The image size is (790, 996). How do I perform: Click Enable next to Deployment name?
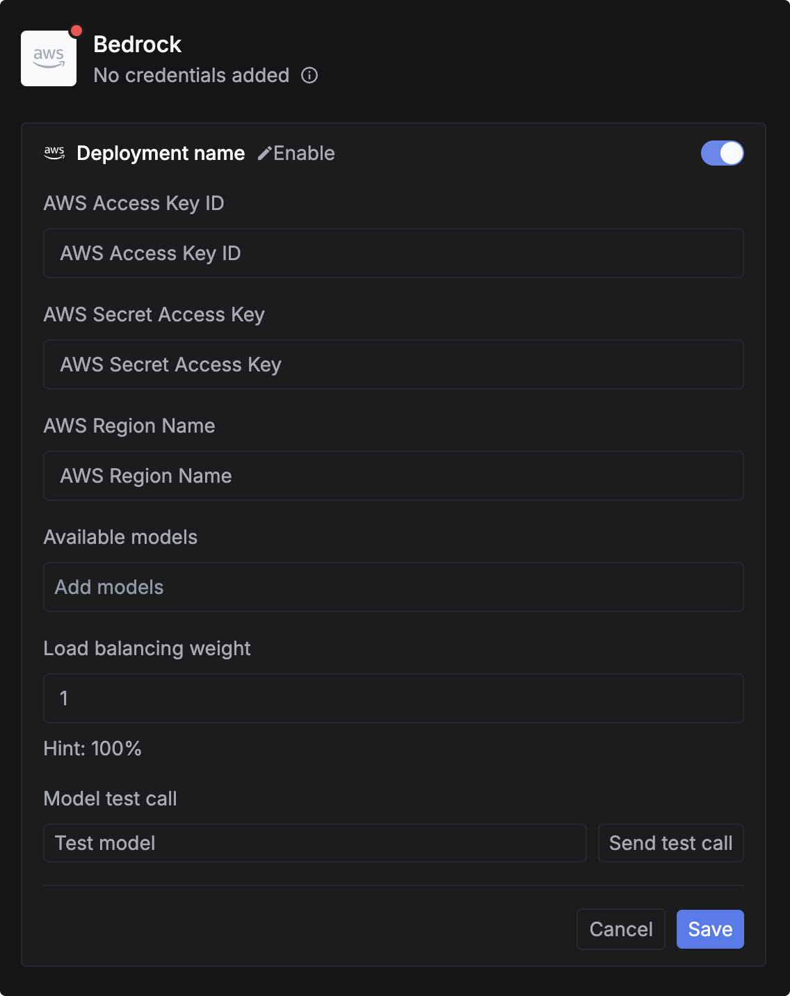pos(303,153)
